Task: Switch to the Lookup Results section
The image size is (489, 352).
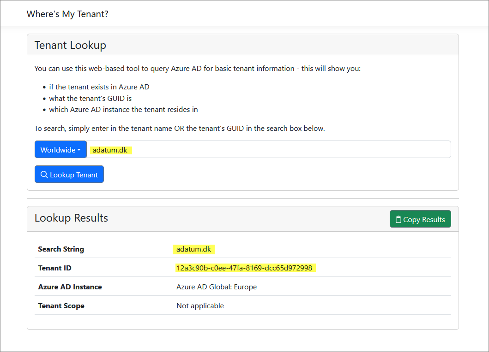Action: pos(71,217)
